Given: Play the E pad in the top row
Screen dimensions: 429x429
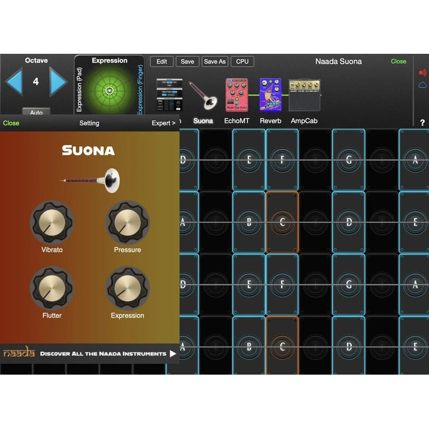Looking at the screenshot, I should [249, 160].
